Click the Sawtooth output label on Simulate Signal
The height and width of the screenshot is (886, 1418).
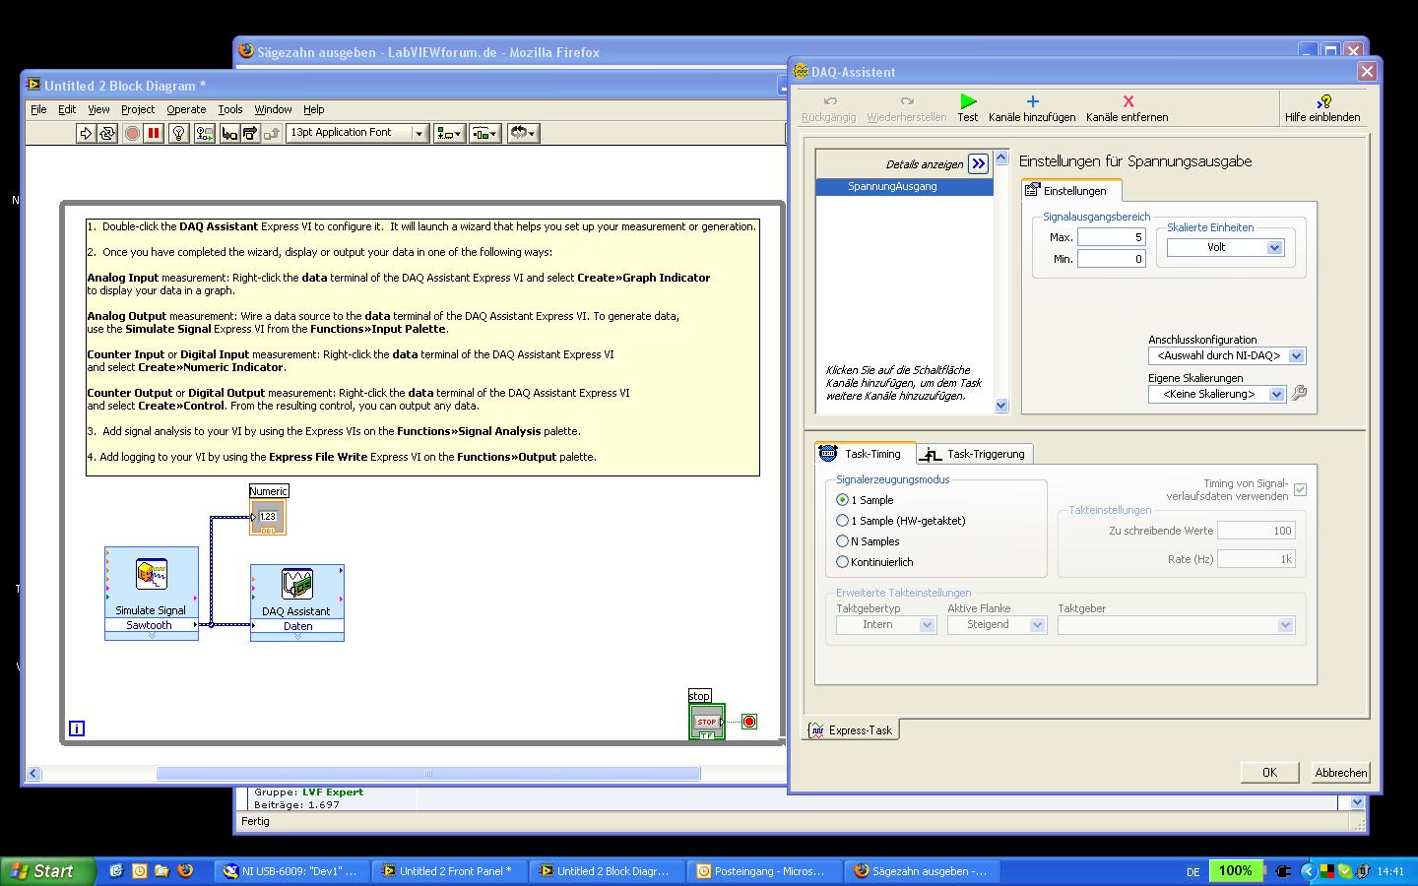pos(150,625)
